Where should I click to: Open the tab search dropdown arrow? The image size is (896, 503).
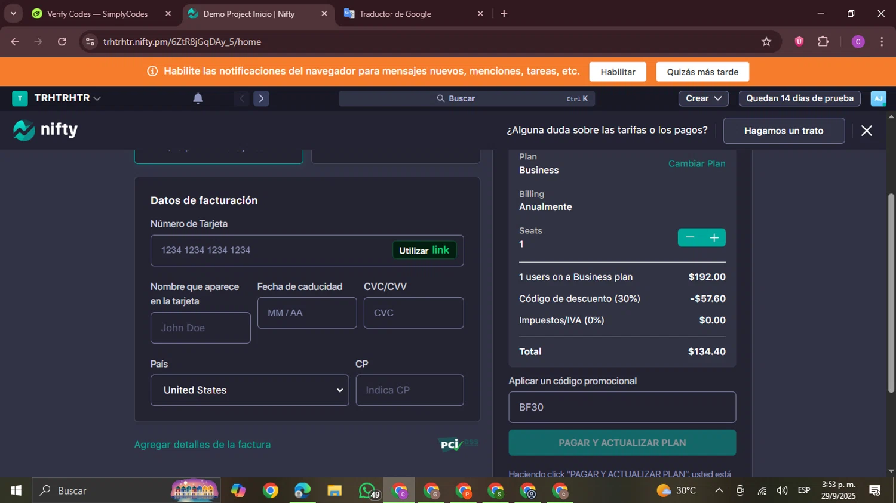[13, 13]
